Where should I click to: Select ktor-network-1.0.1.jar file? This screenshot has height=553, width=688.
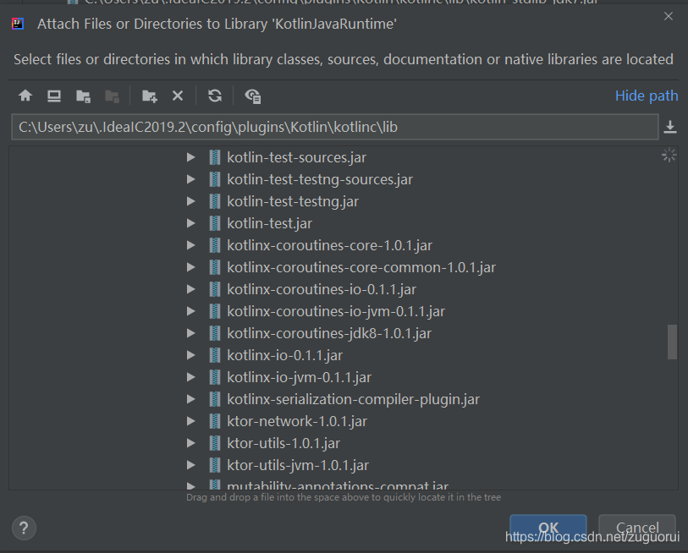(297, 421)
